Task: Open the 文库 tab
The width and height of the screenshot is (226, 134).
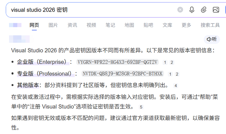Action: point(167,25)
